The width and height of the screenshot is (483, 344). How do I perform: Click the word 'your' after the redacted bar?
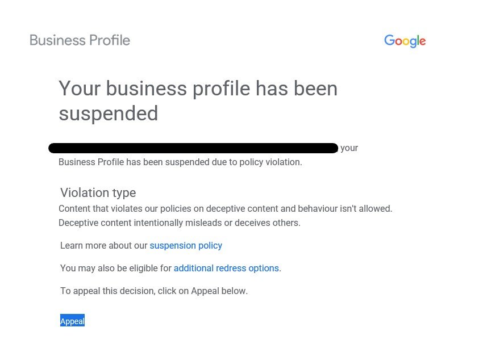pyautogui.click(x=349, y=148)
